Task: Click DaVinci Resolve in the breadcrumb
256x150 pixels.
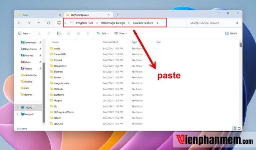Action: point(143,23)
